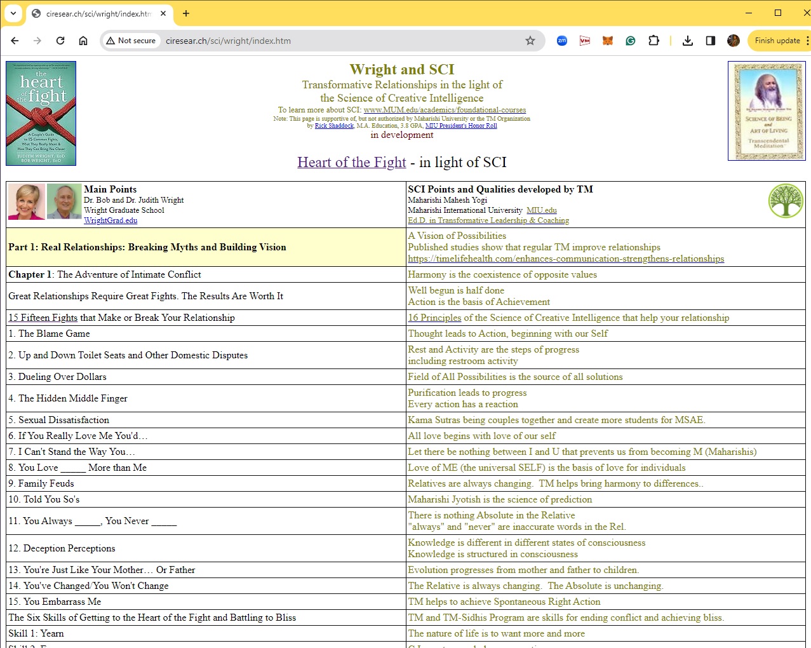Open a new tab with the plus button
Image resolution: width=811 pixels, height=648 pixels.
186,13
